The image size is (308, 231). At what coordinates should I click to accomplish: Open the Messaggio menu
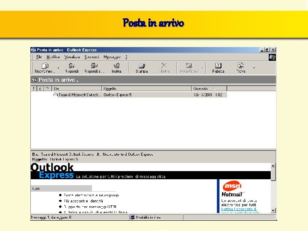(x=112, y=57)
